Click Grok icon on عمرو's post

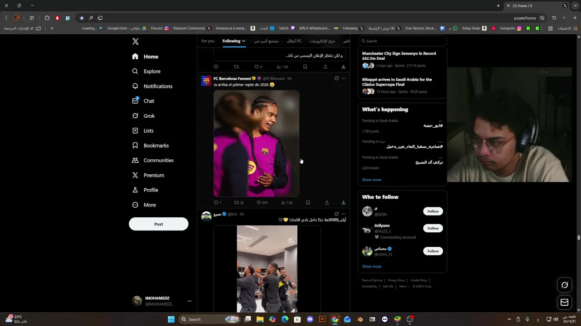(x=336, y=214)
